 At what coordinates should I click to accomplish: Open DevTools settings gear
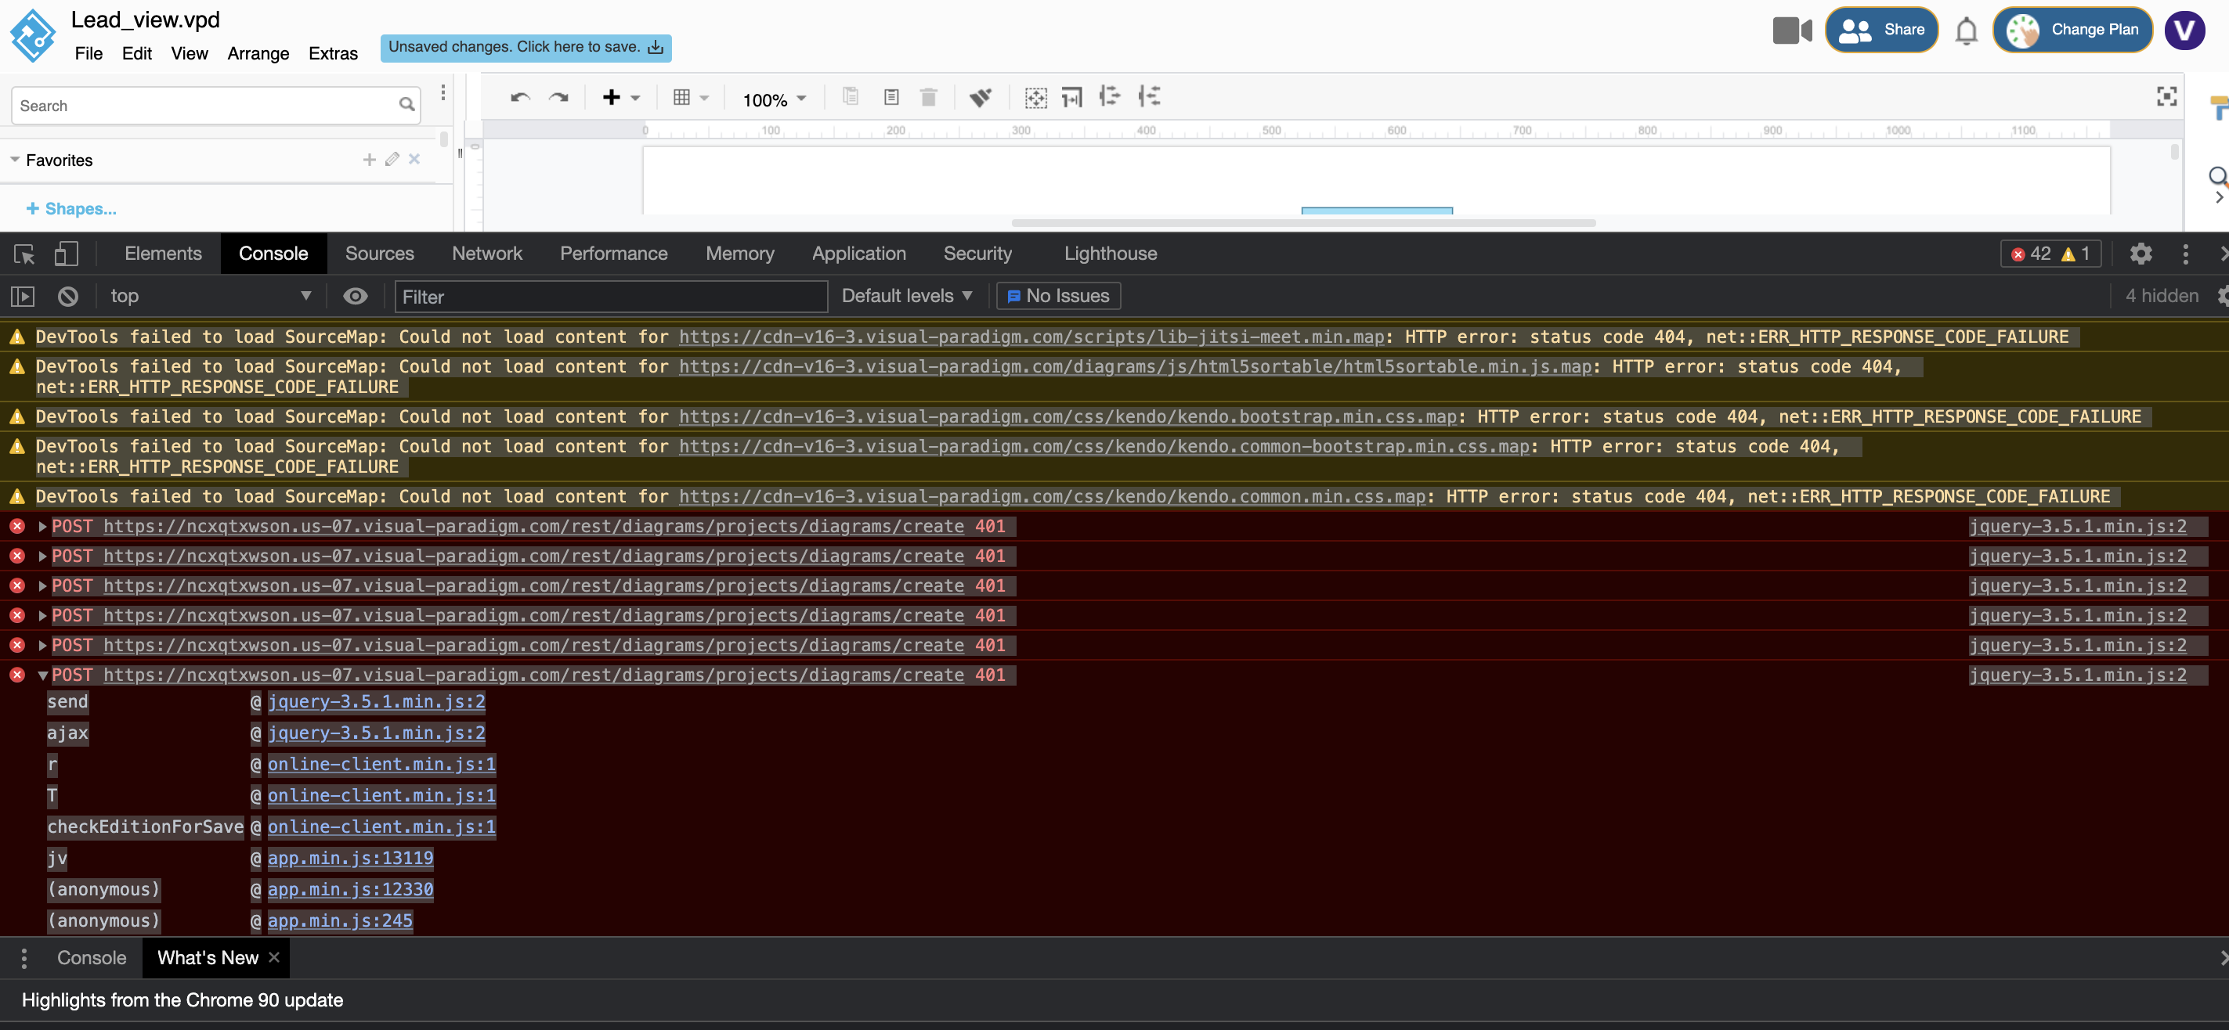[x=2140, y=254]
